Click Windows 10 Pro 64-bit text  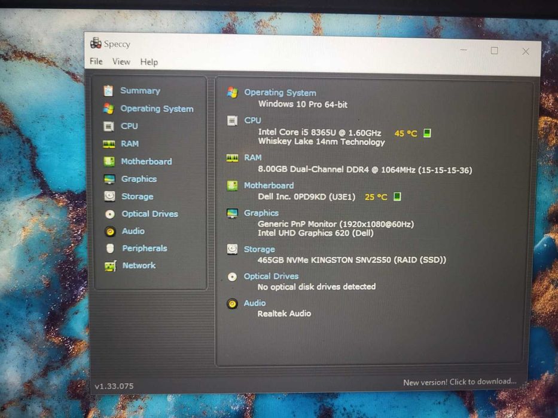(303, 104)
